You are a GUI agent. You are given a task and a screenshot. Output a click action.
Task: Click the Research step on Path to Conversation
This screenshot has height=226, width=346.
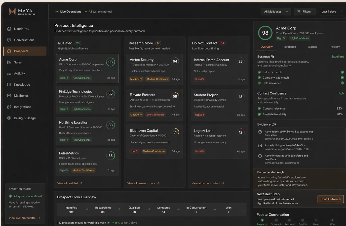262,222
